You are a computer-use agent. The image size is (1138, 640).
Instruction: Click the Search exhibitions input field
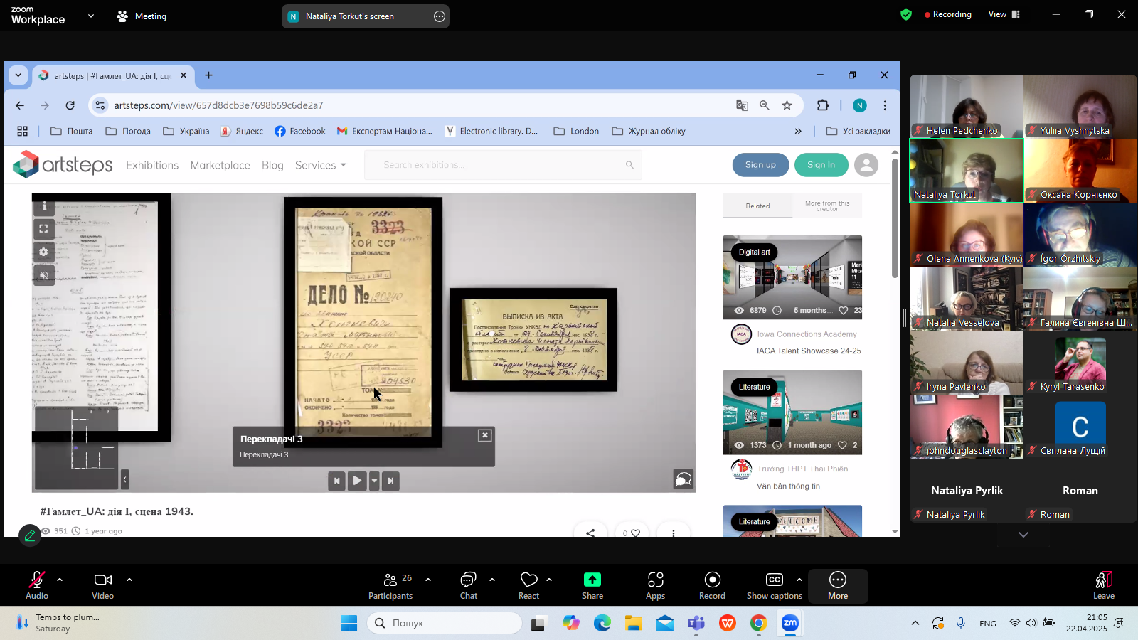click(501, 165)
